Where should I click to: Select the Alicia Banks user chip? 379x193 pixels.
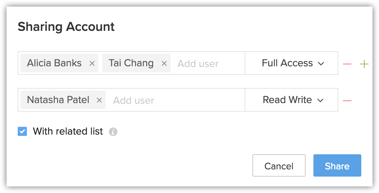59,63
